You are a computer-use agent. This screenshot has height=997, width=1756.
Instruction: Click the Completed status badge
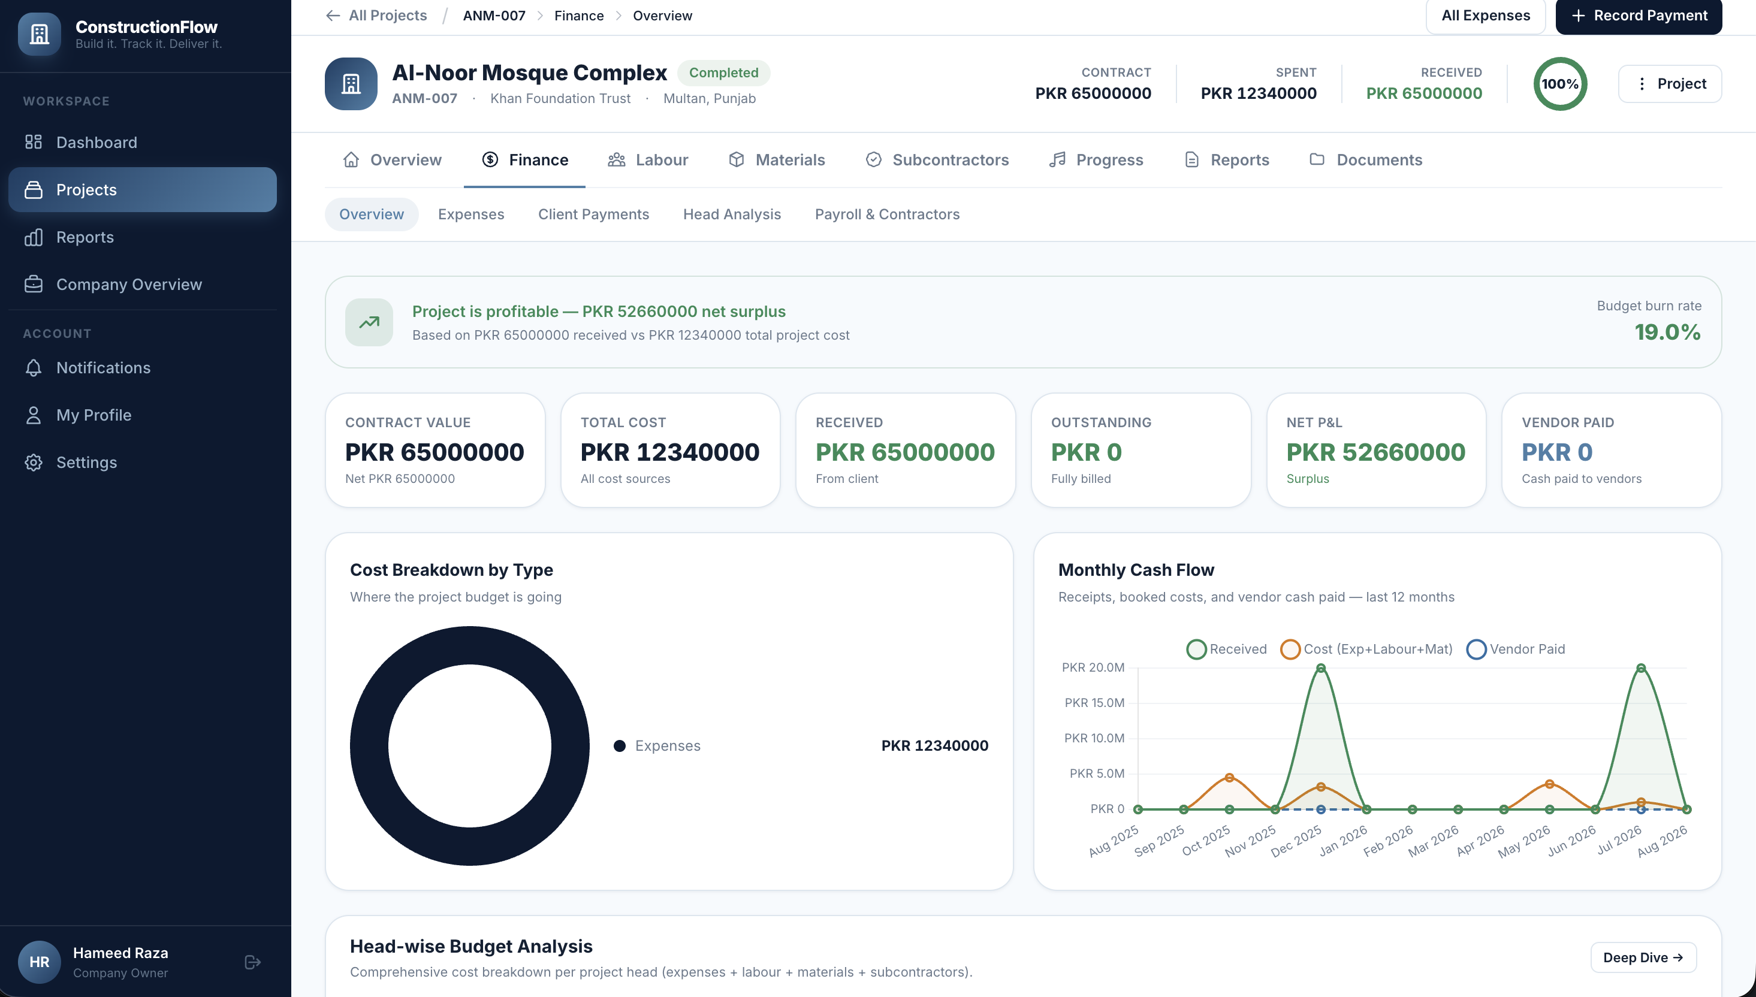[723, 72]
